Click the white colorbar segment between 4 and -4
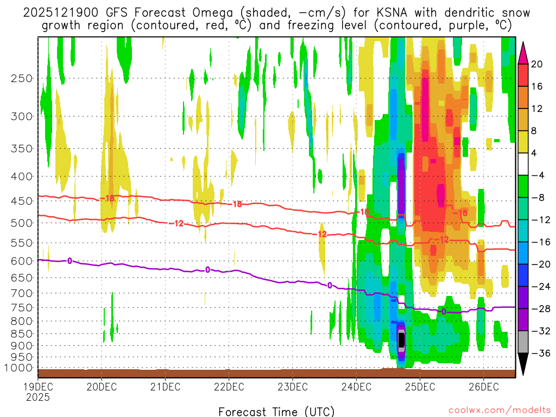Viewport: 556px width, 417px height. point(523,164)
